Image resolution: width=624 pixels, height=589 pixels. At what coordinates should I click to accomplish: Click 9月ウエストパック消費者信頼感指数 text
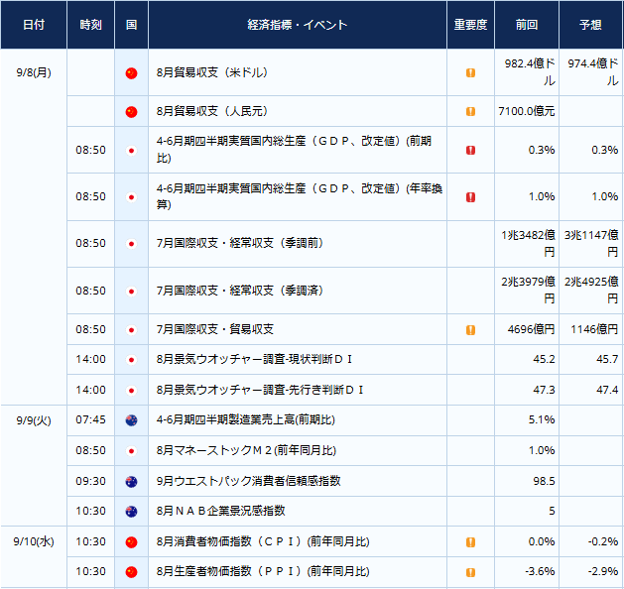coord(248,481)
